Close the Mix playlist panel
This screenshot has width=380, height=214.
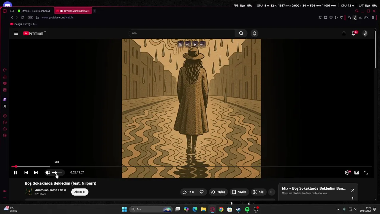click(353, 190)
